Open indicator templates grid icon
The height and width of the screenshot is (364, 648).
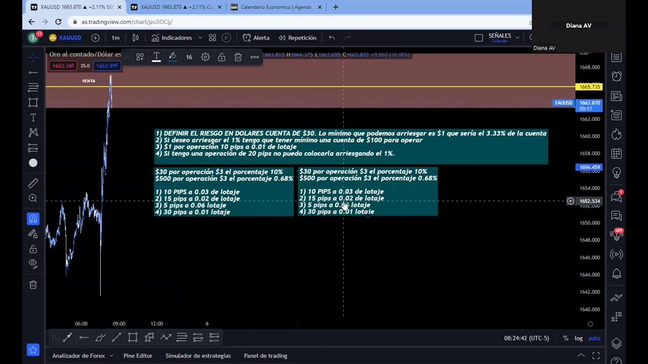tap(213, 37)
